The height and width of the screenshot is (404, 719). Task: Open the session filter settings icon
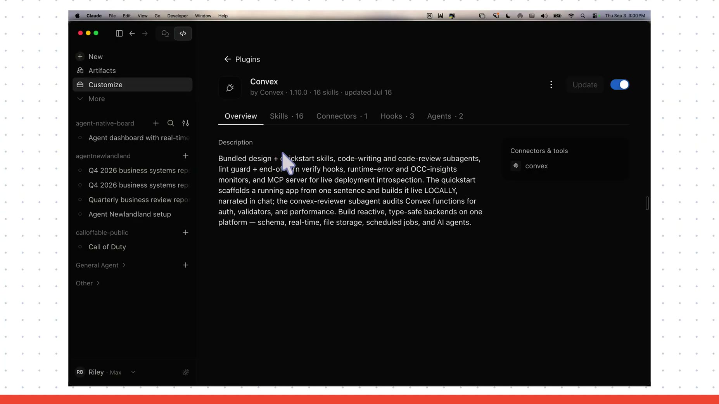186,123
